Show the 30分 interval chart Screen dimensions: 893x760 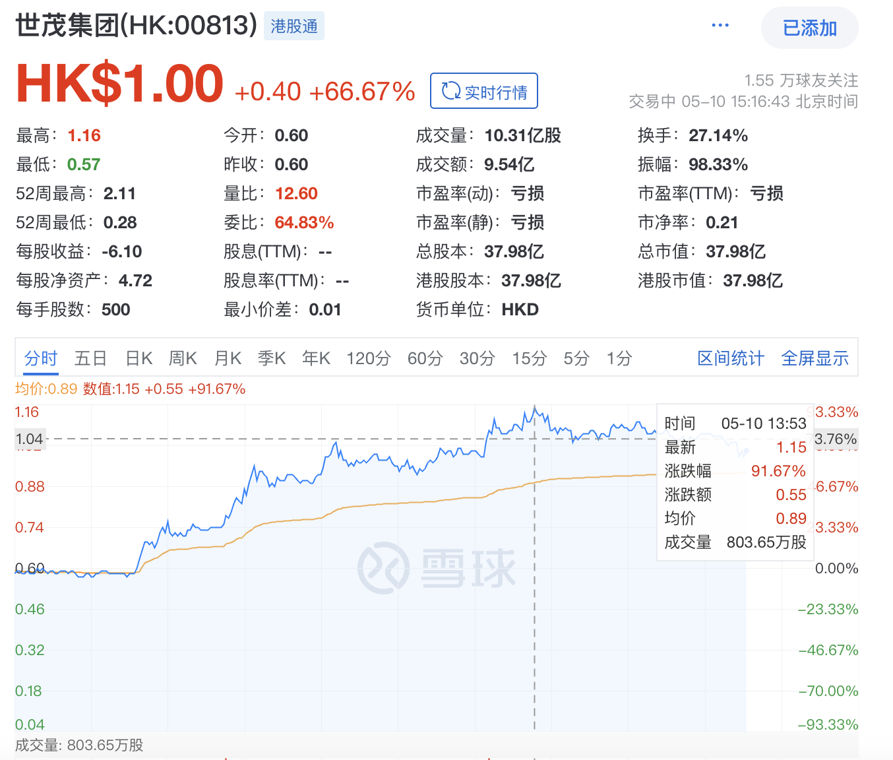tap(477, 358)
